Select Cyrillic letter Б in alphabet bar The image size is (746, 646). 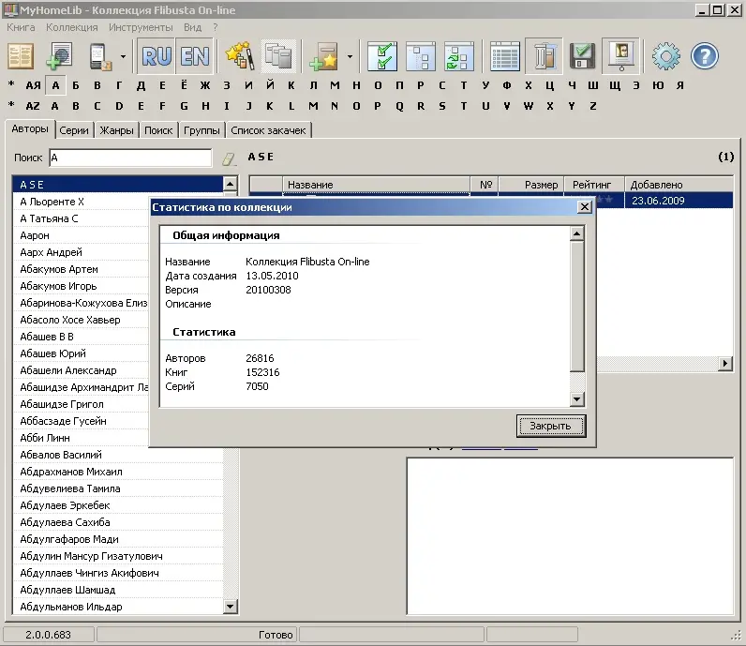75,85
